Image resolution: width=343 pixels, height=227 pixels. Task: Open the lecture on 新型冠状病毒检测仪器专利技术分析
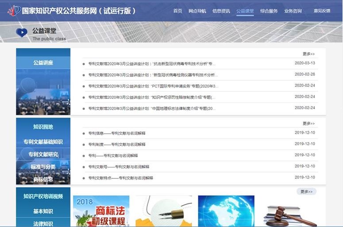tap(153, 75)
